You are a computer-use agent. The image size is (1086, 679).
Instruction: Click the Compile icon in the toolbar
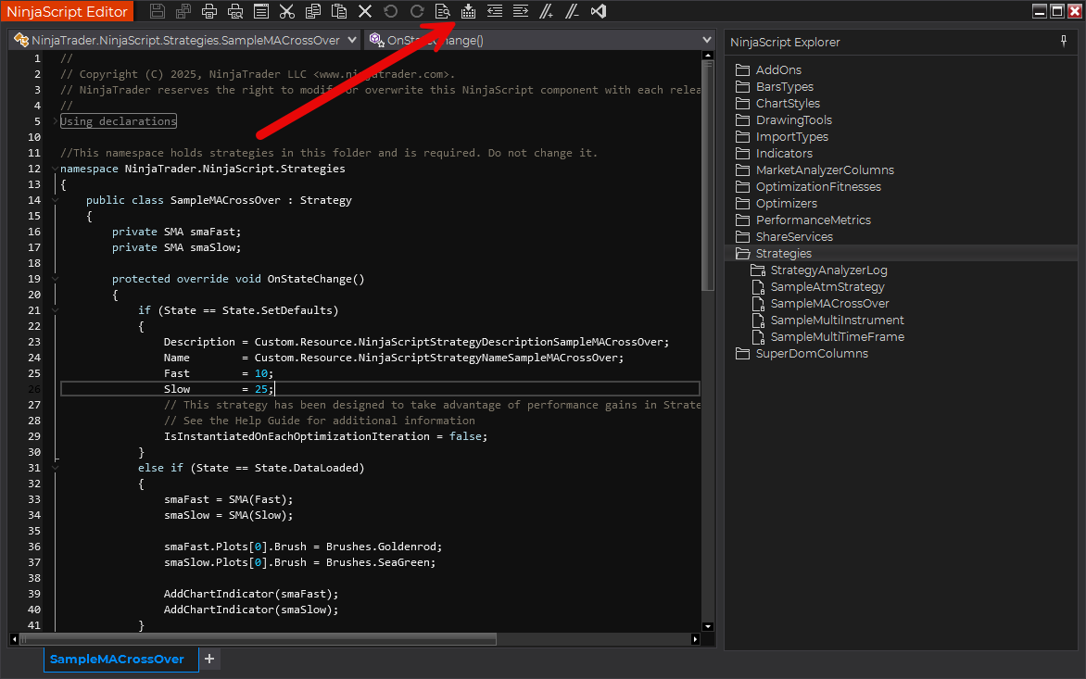click(468, 12)
